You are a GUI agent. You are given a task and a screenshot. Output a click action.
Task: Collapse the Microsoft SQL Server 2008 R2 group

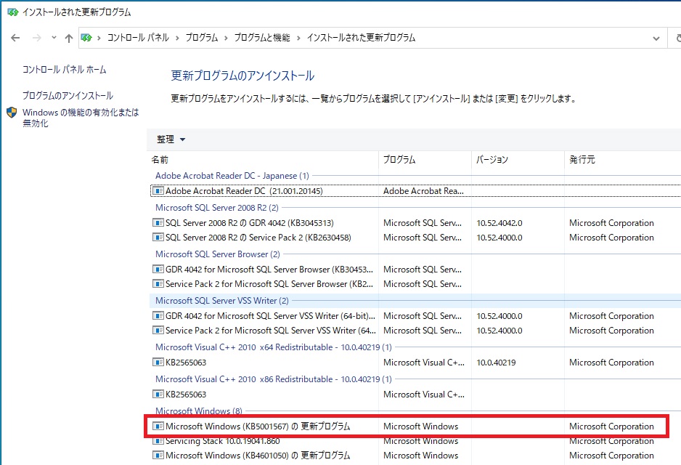click(217, 208)
